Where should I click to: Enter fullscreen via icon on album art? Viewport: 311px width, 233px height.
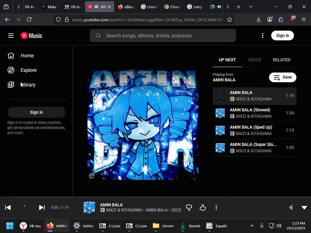click(187, 80)
